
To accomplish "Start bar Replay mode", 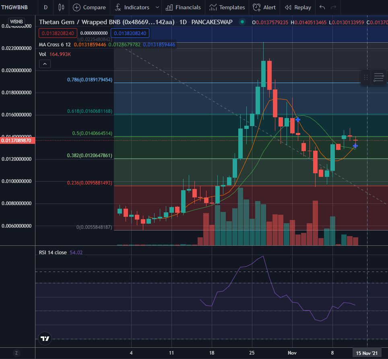I will [298, 7].
